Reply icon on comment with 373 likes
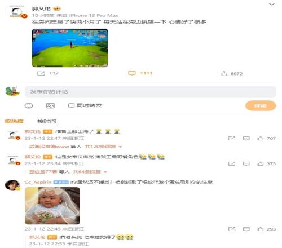The width and height of the screenshot is (282, 248). pos(246,164)
